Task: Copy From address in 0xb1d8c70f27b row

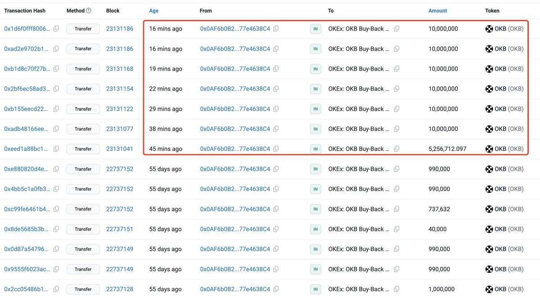Action: point(276,69)
